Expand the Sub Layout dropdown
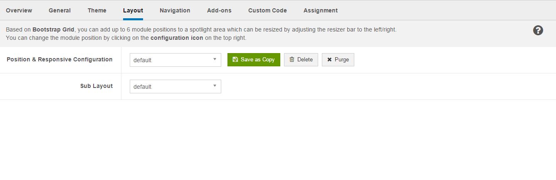The width and height of the screenshot is (556, 180). (175, 86)
